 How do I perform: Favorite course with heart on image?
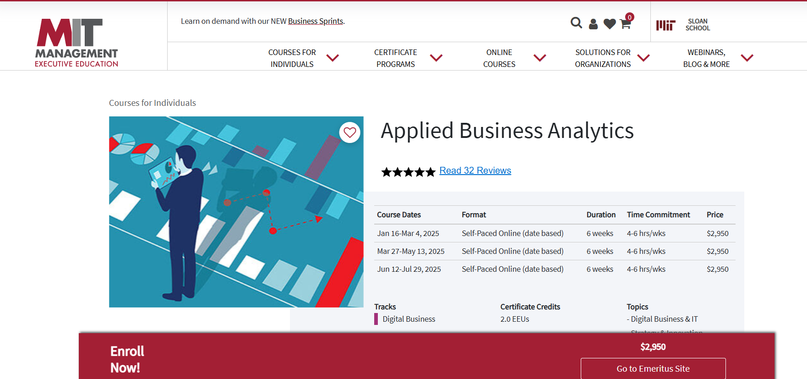pos(350,132)
